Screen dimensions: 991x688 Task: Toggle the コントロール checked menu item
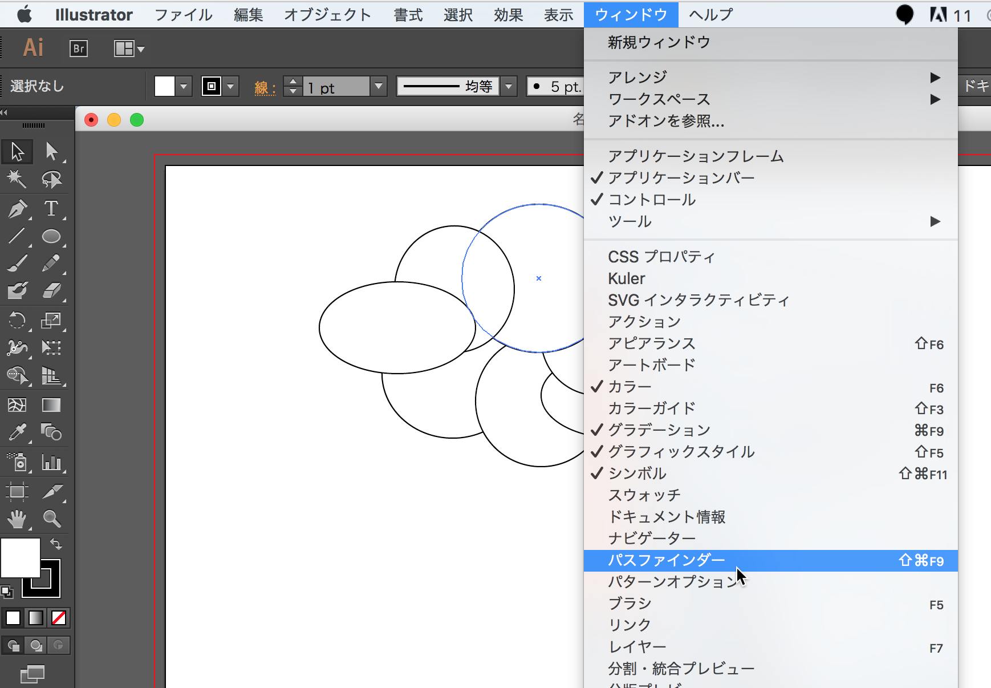[x=771, y=200]
